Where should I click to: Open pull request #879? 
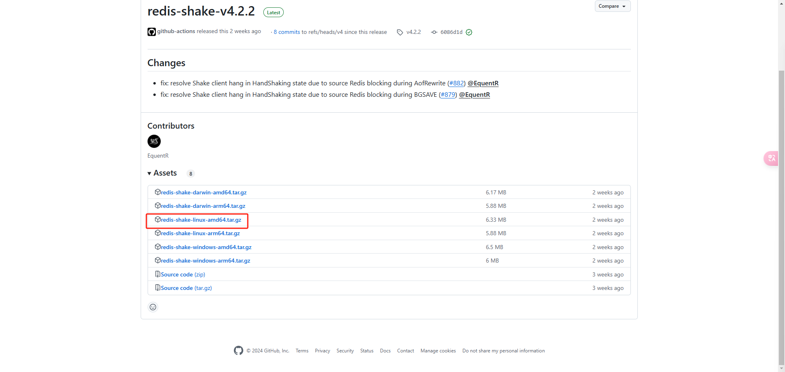(x=448, y=95)
